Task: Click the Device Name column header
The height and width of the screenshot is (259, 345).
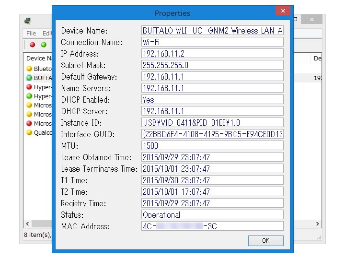Action: [x=38, y=59]
